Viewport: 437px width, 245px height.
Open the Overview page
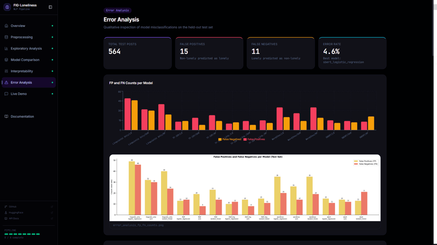[29, 26]
